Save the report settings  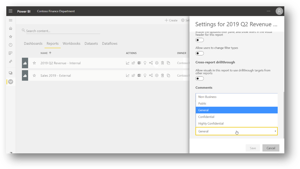click(x=253, y=148)
